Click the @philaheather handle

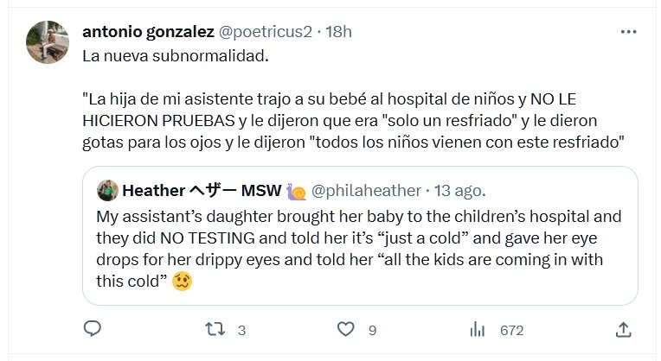[366, 190]
